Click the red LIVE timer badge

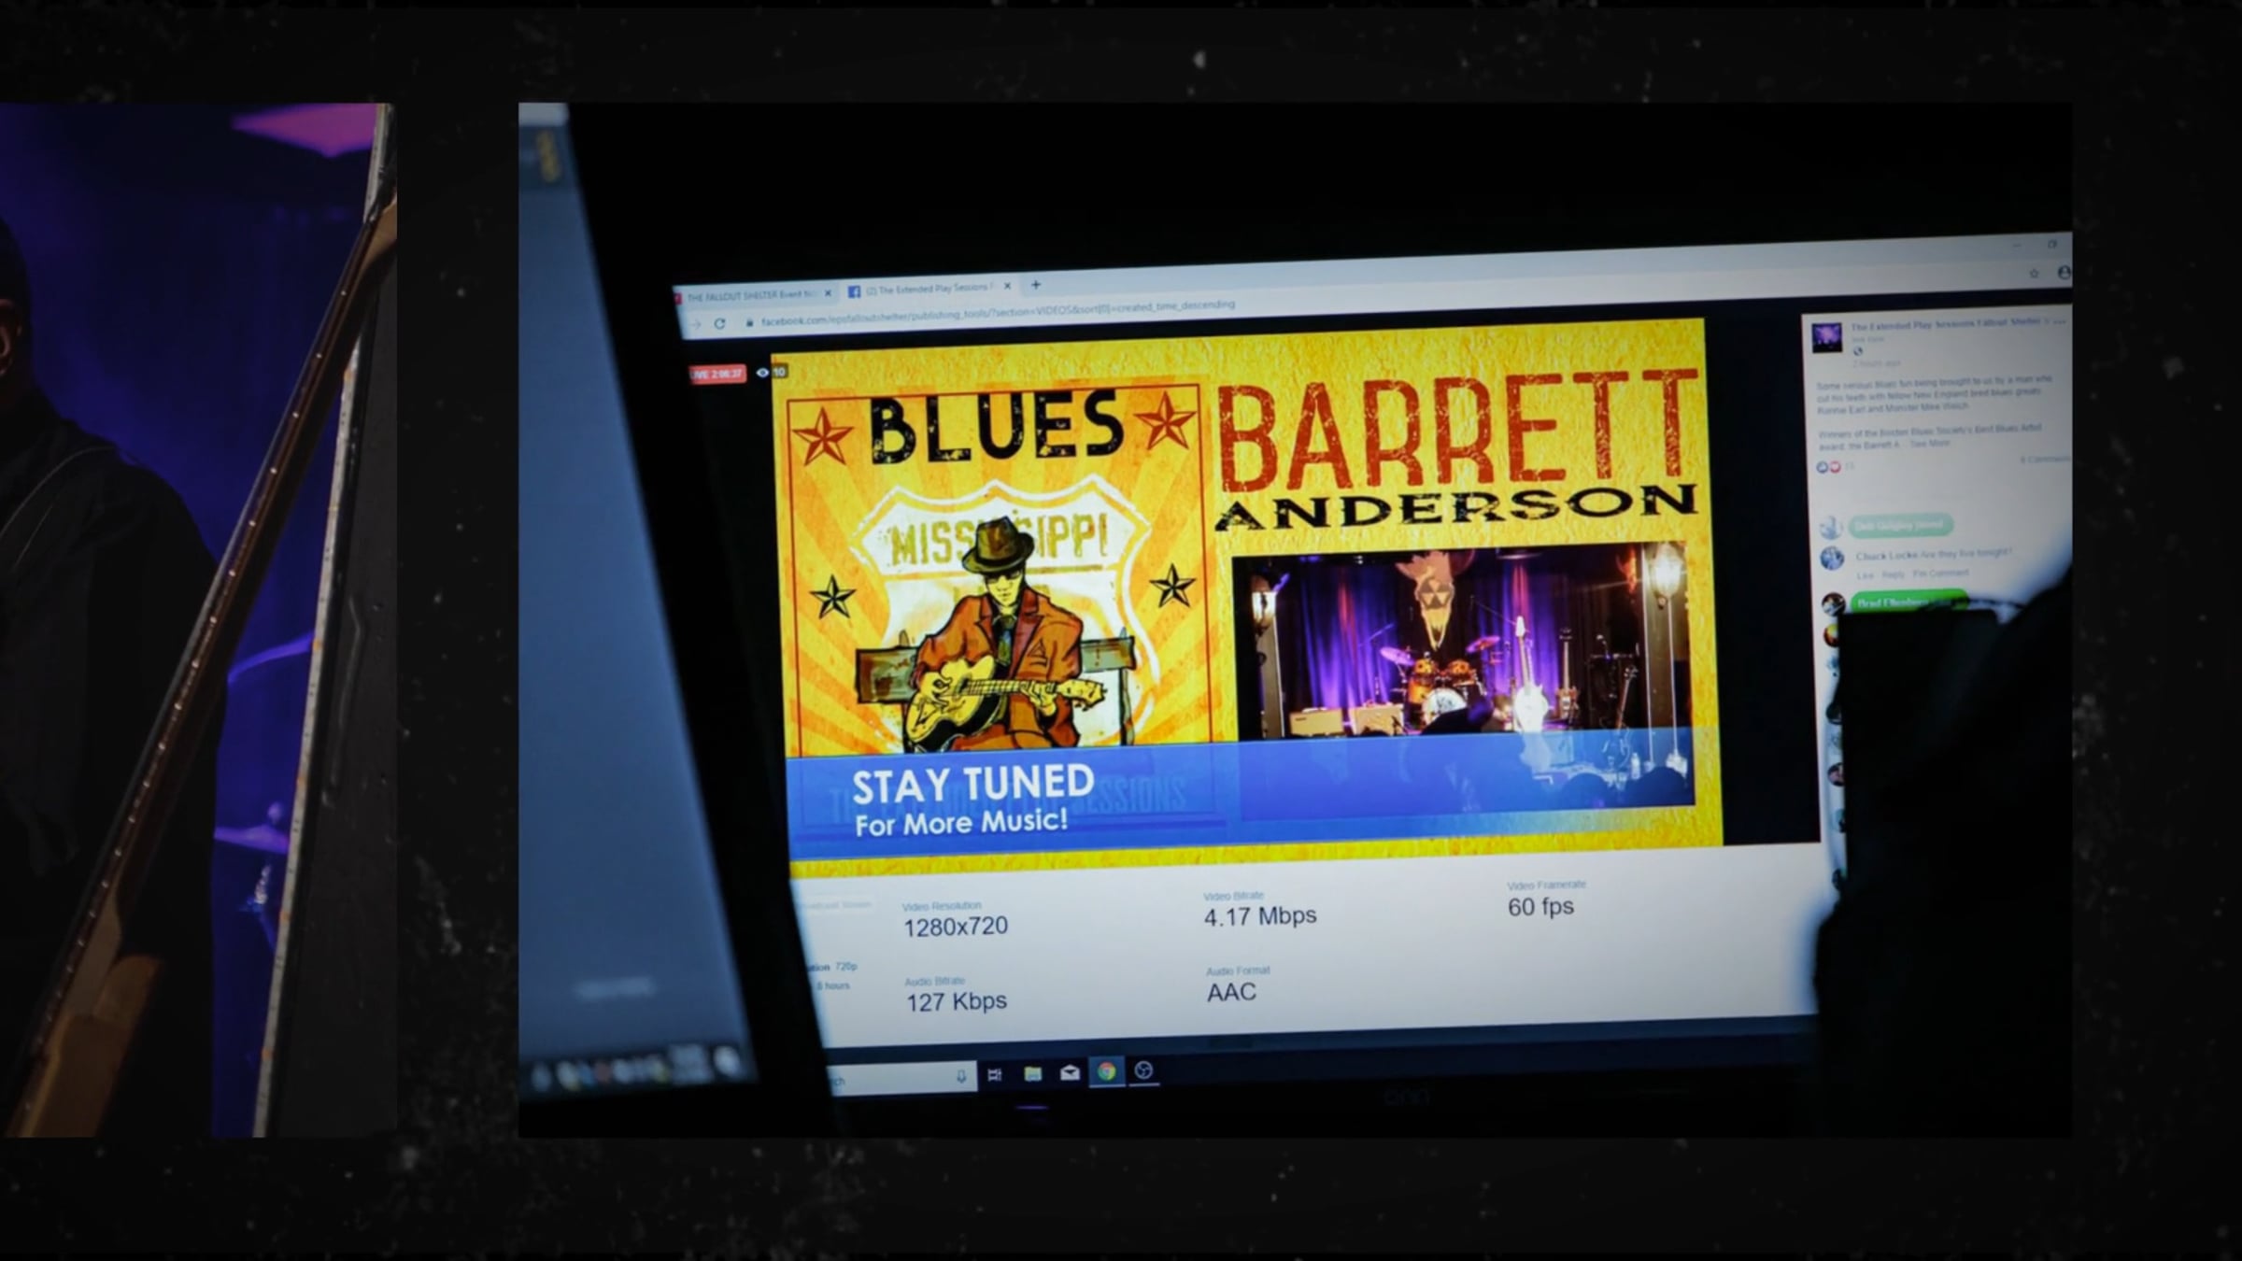tap(717, 374)
